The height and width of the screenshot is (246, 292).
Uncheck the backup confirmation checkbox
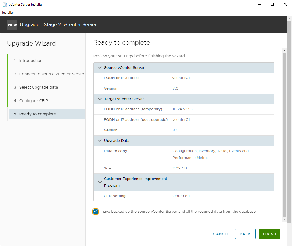point(96,212)
